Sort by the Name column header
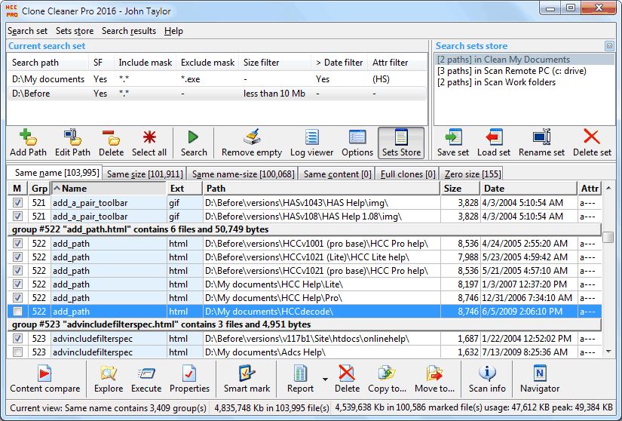The image size is (622, 421). (x=109, y=189)
